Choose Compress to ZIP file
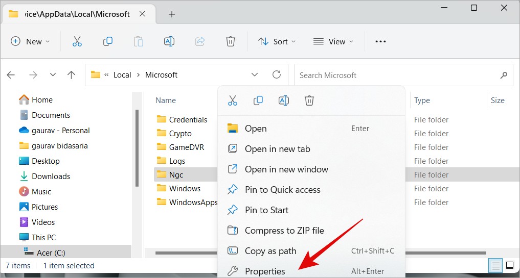The width and height of the screenshot is (520, 278). pos(311,231)
